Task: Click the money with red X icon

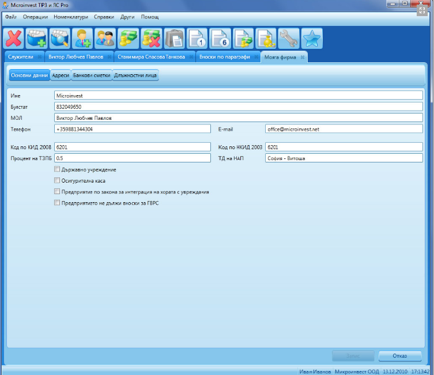Action: (x=152, y=39)
